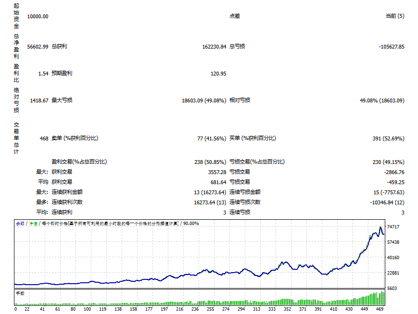Select the net profit value 56602.99
The image size is (418, 314).
38,47
